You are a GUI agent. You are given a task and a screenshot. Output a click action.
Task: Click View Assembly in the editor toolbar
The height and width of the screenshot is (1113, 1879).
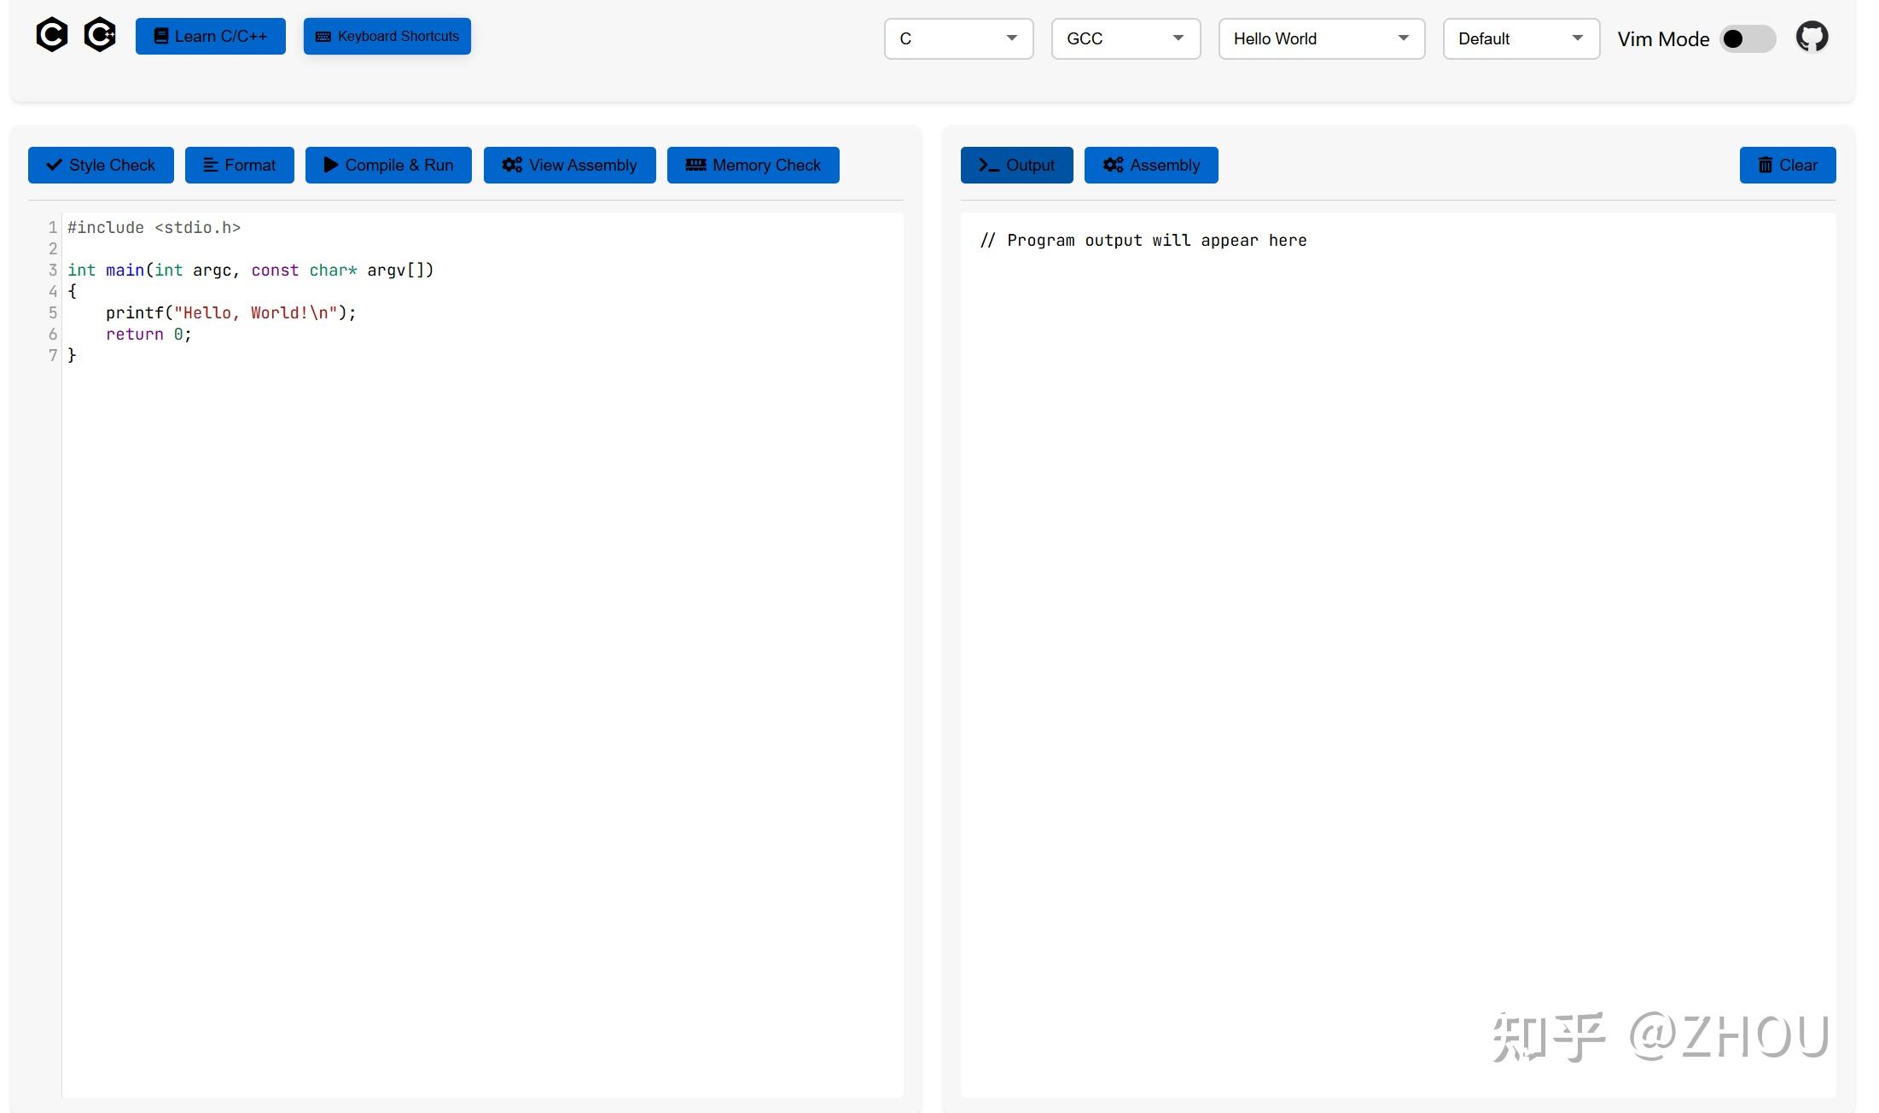569,166
